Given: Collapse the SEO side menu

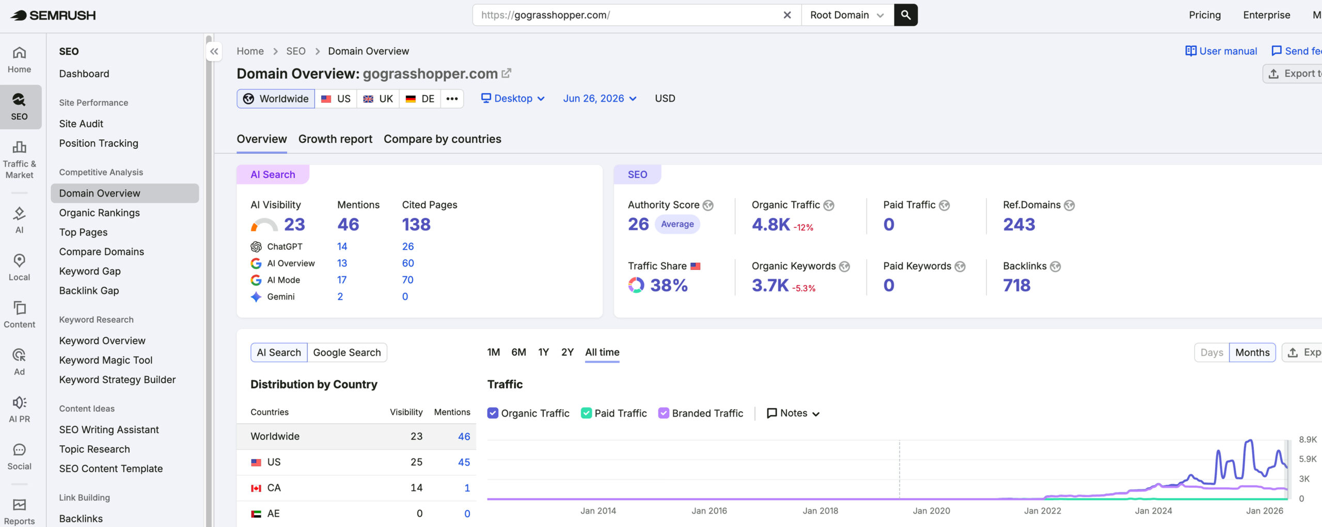Looking at the screenshot, I should pos(214,52).
